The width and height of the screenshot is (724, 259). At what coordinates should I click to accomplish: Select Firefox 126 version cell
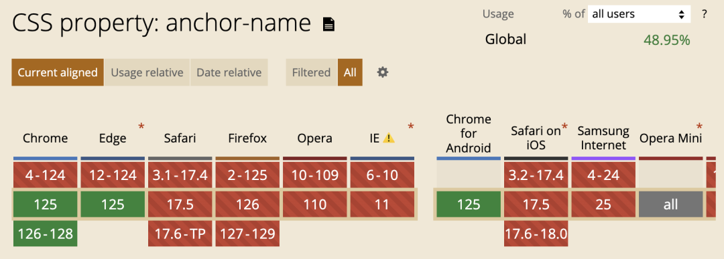point(247,204)
